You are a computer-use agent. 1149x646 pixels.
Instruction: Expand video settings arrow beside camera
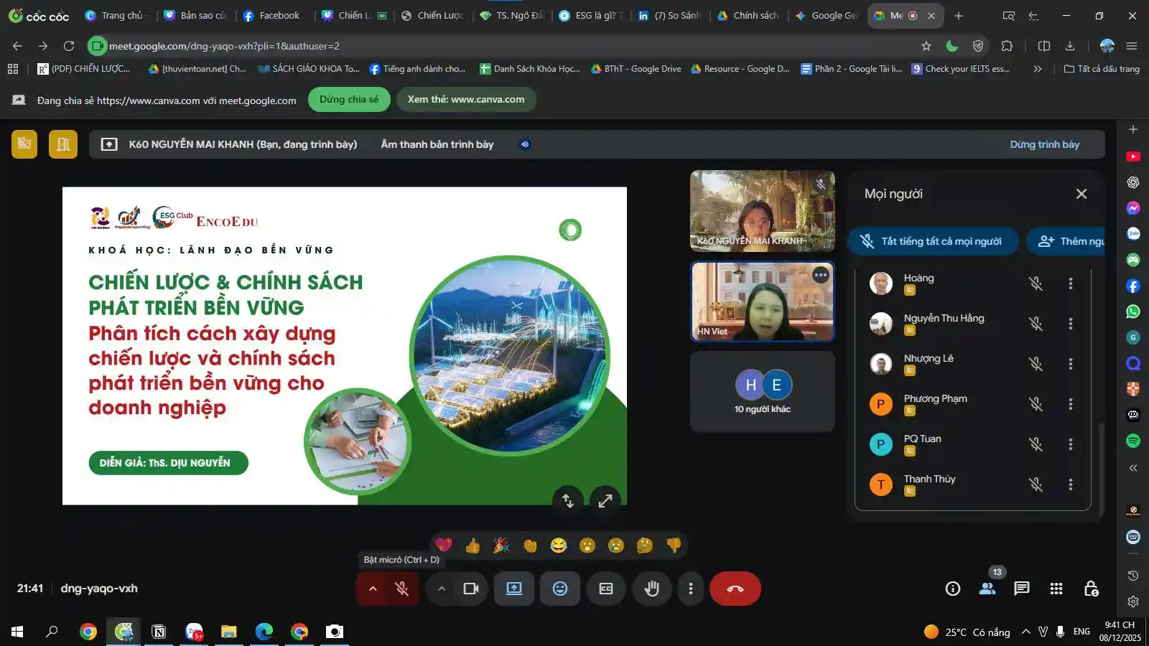[442, 589]
